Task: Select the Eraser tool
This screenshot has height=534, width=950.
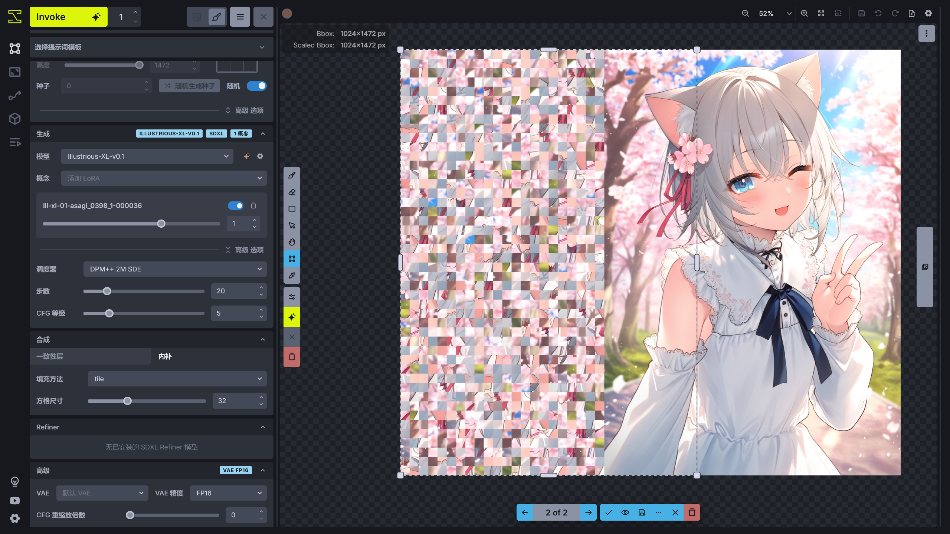Action: click(292, 192)
